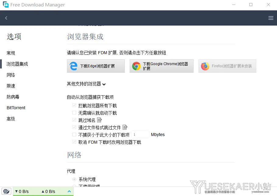
Task: Toggle 拦截浏览器所有下载 checkbox
Action: click(x=74, y=105)
